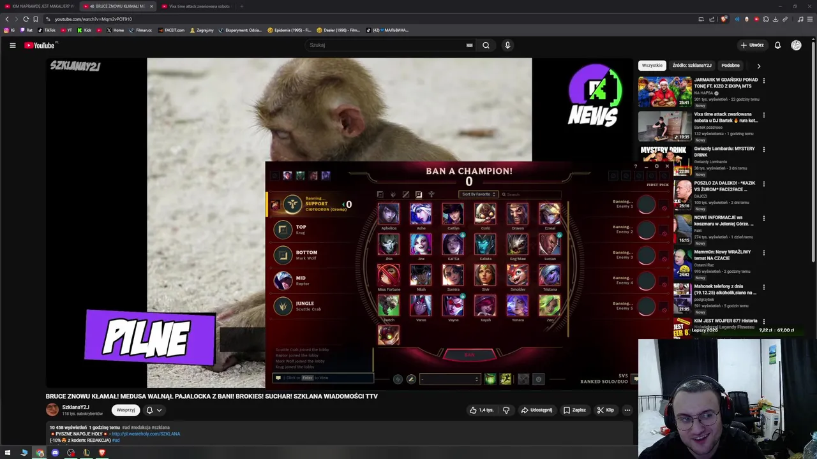The image size is (817, 459).
Task: Focus the YouTube Szukaj search field
Action: [385, 45]
